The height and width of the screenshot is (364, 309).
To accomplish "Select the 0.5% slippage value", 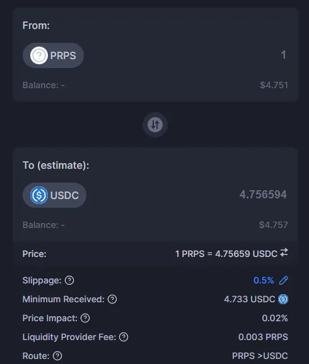I will click(x=264, y=280).
